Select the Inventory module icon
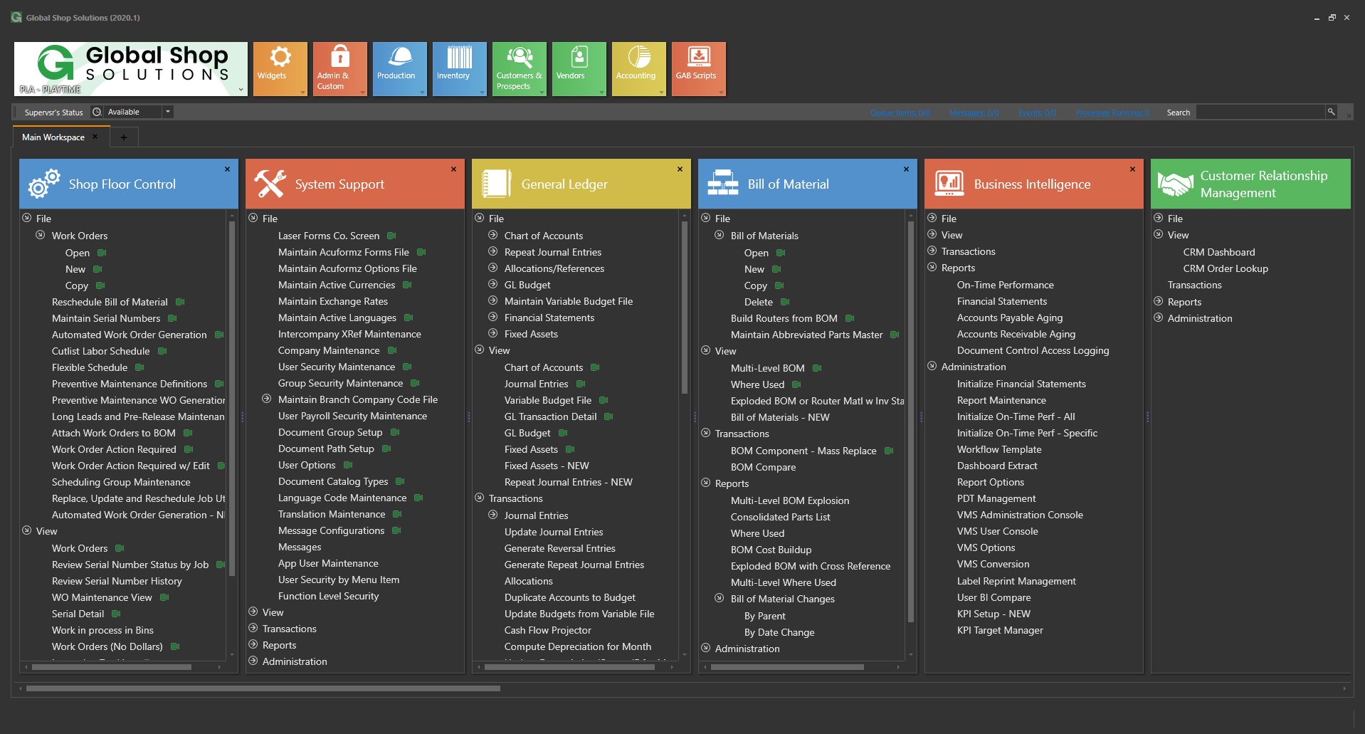The height and width of the screenshot is (734, 1365). click(459, 68)
